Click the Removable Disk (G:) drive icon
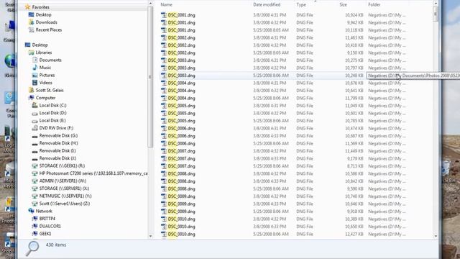This screenshot has width=460, height=259. (x=35, y=136)
